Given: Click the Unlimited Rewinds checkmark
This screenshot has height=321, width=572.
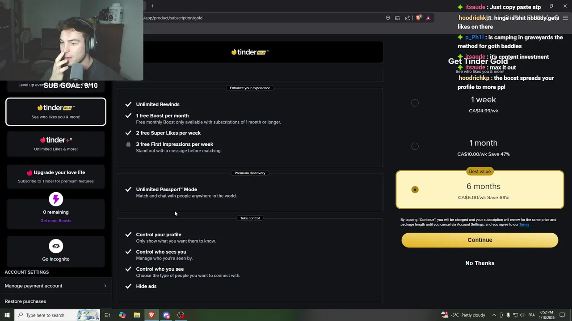Looking at the screenshot, I should 128,104.
